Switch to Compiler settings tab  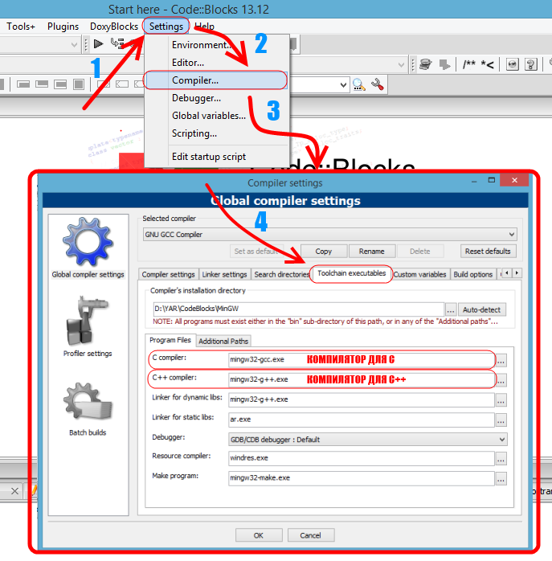(x=168, y=274)
